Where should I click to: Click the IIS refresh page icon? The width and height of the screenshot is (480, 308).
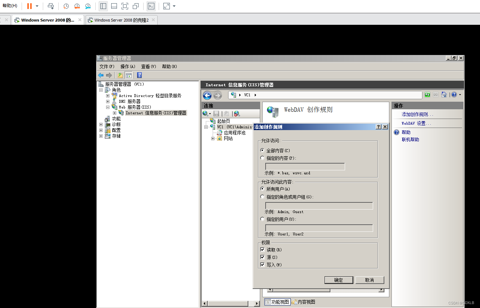(427, 95)
